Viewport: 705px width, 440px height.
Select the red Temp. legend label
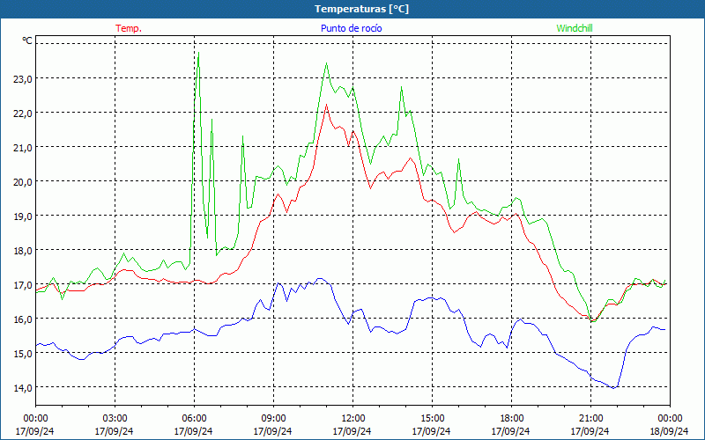[x=129, y=28]
